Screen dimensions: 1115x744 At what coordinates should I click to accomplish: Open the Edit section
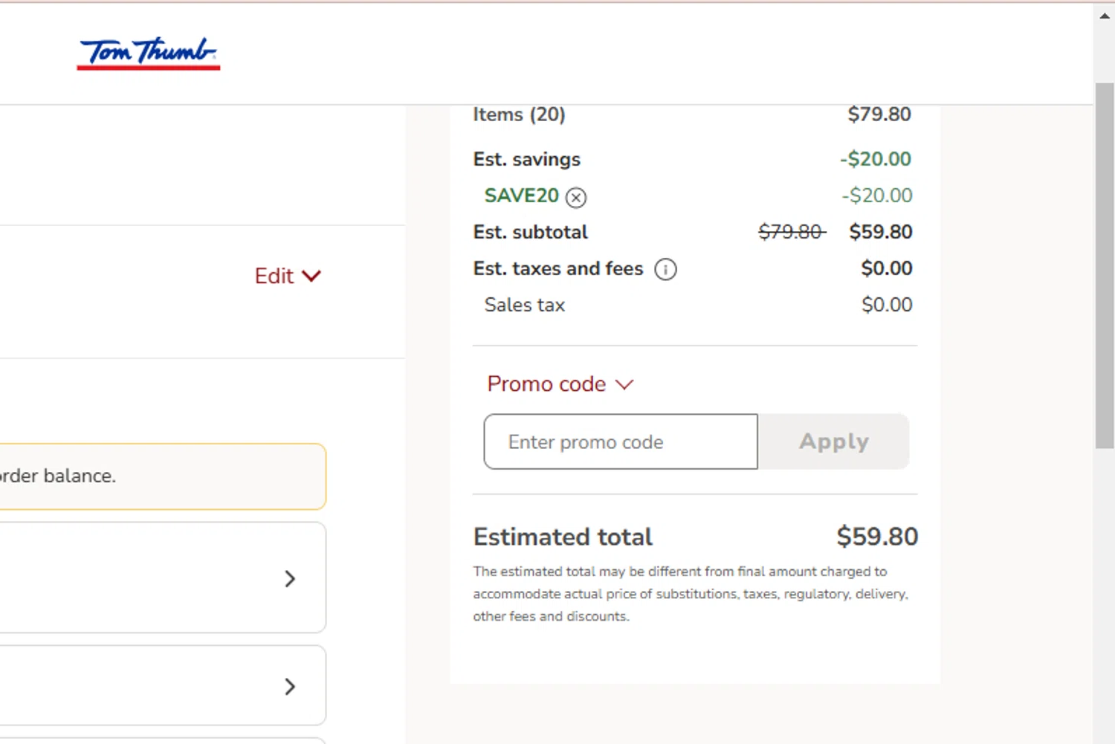click(x=288, y=276)
